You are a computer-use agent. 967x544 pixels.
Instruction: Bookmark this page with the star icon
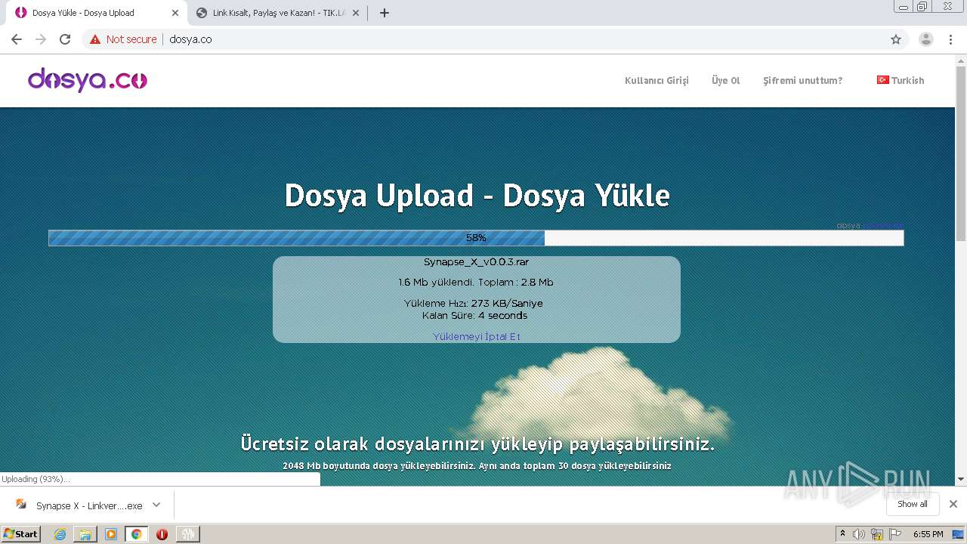coord(896,39)
